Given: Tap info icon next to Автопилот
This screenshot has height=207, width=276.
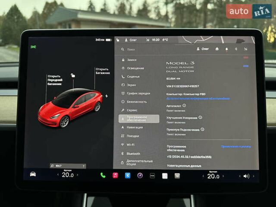Looking at the screenshot, I should click(184, 105).
